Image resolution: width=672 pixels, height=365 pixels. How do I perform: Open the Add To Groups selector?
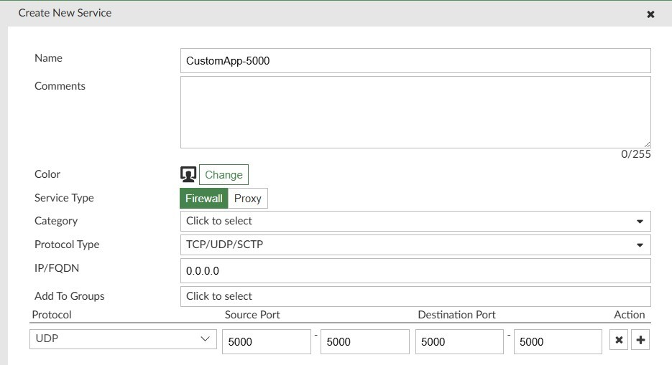[x=415, y=296]
